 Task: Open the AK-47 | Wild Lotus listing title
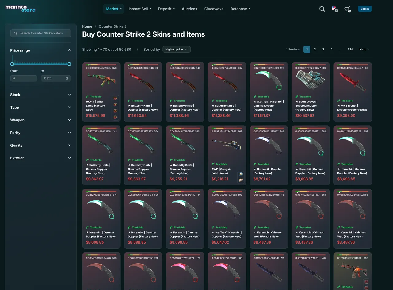pos(95,105)
